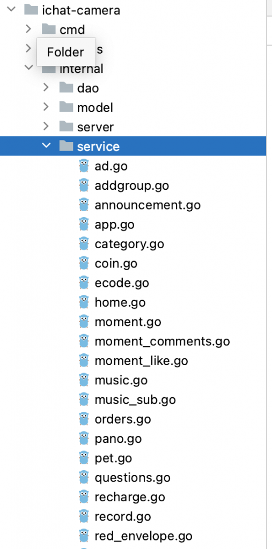Select the questions.go file
Image resolution: width=272 pixels, height=549 pixels.
pyautogui.click(x=133, y=478)
